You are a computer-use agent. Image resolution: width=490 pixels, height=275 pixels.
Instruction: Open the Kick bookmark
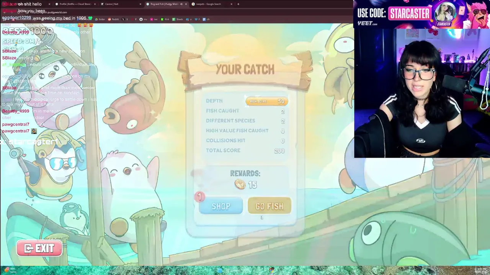[165, 19]
